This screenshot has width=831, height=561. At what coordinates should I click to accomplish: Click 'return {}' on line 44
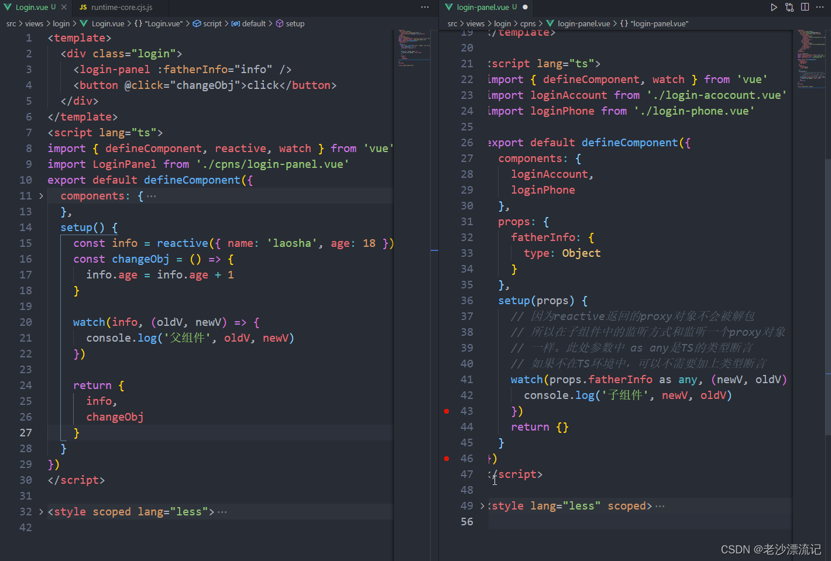540,427
